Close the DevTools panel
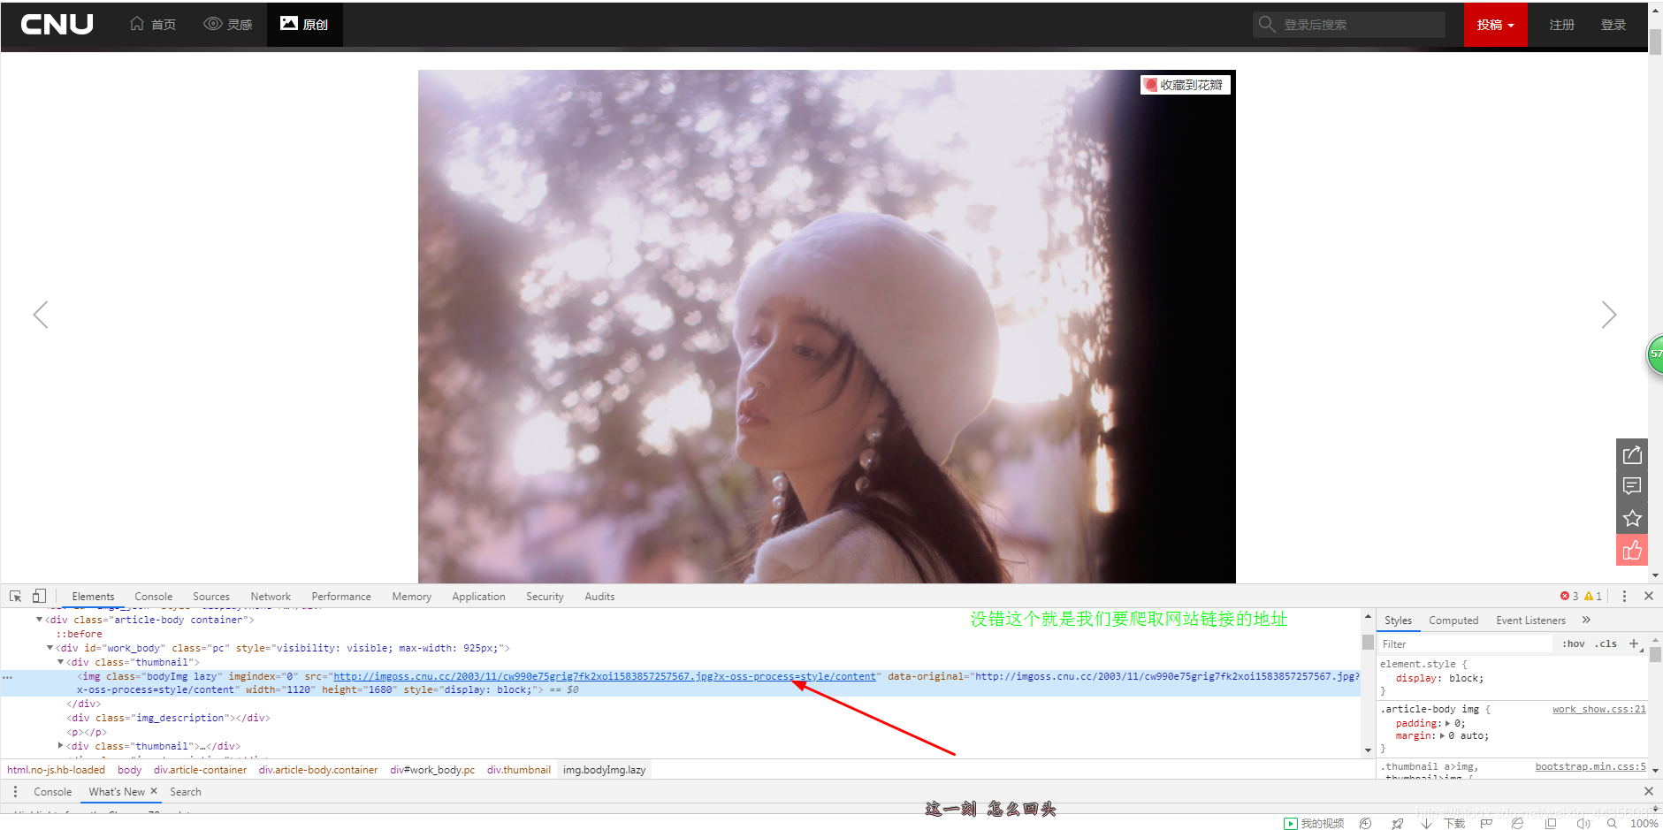 pyautogui.click(x=1649, y=597)
